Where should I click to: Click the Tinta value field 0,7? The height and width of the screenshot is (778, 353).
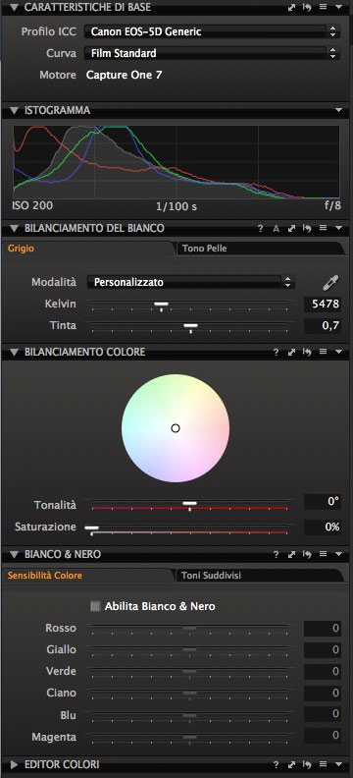(323, 325)
